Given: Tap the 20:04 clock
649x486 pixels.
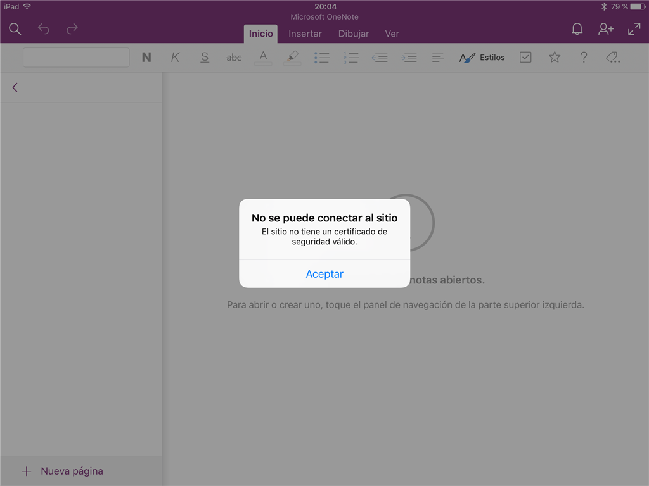Looking at the screenshot, I should tap(325, 6).
